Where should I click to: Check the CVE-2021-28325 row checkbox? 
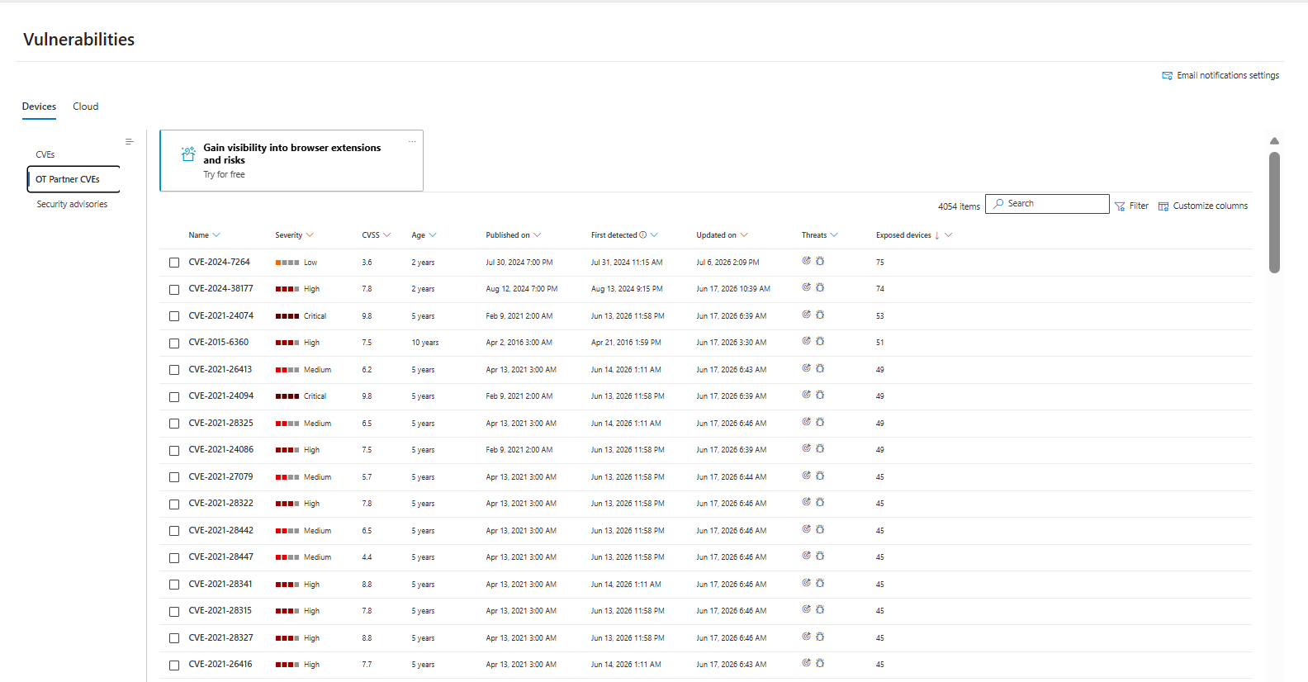(x=174, y=424)
